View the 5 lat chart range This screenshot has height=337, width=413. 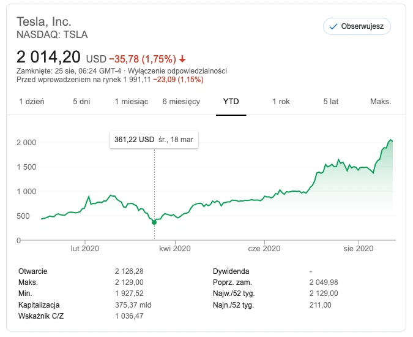click(x=331, y=102)
